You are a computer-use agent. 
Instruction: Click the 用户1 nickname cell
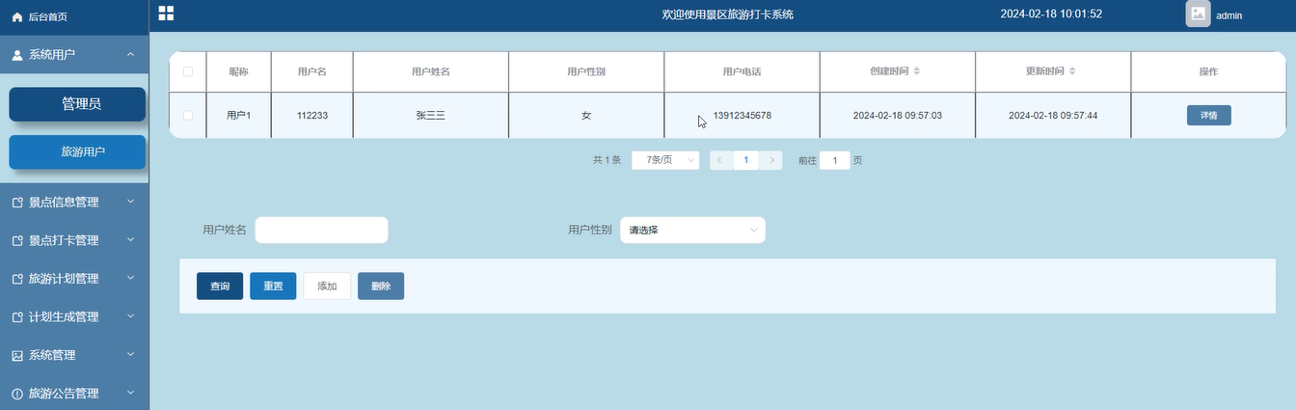238,115
